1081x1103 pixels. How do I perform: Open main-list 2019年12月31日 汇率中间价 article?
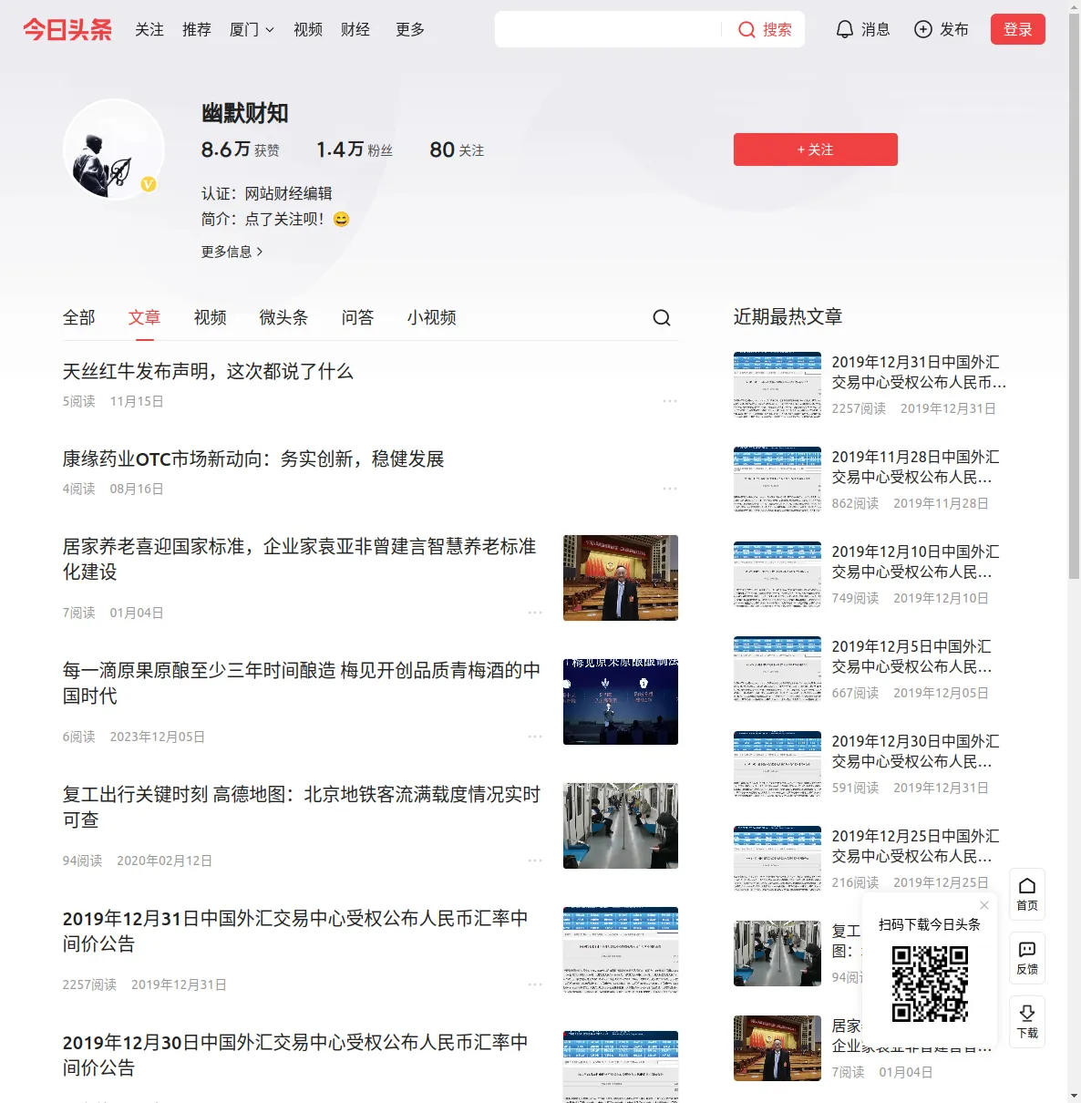pos(295,931)
